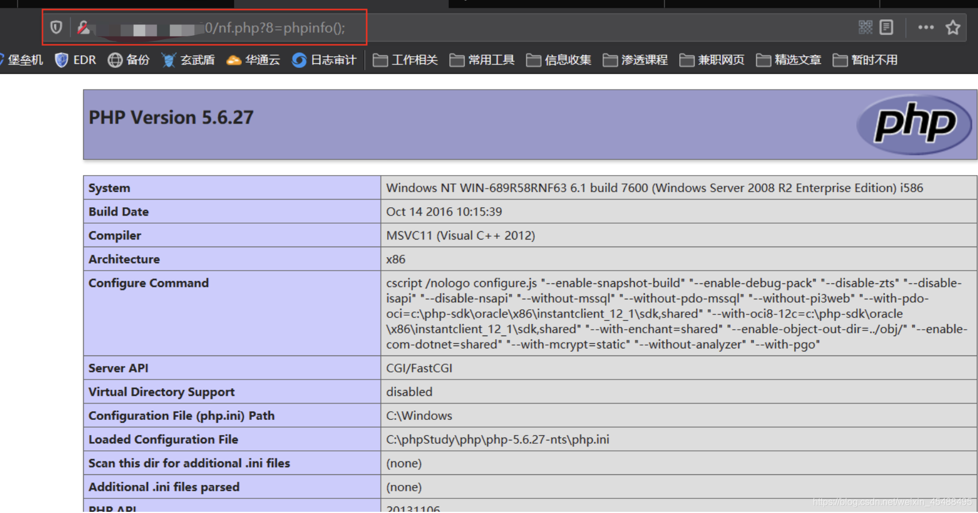Click Additional .ini files parsed label

pyautogui.click(x=164, y=487)
